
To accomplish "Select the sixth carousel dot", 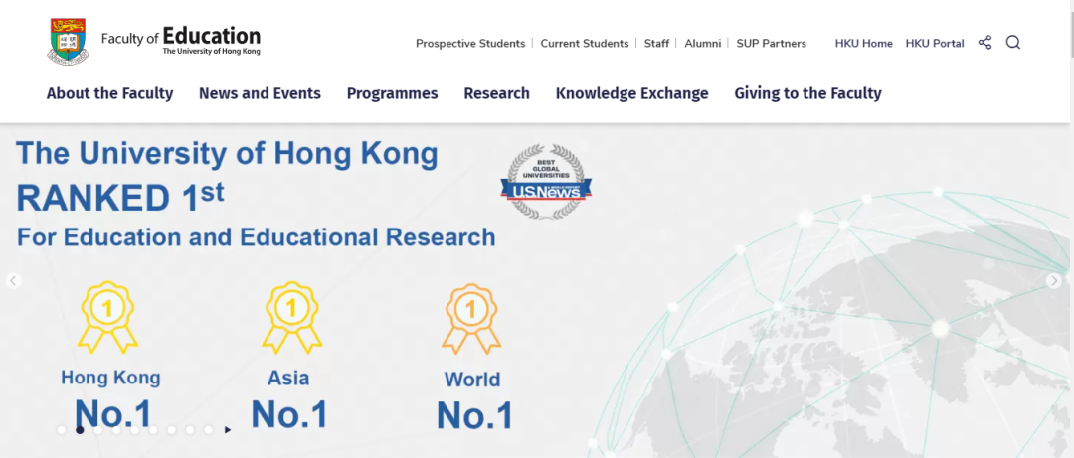I will (x=153, y=430).
